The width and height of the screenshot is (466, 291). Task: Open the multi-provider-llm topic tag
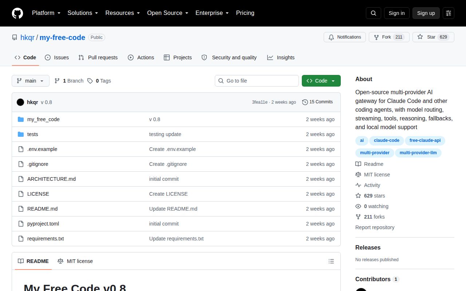point(418,153)
